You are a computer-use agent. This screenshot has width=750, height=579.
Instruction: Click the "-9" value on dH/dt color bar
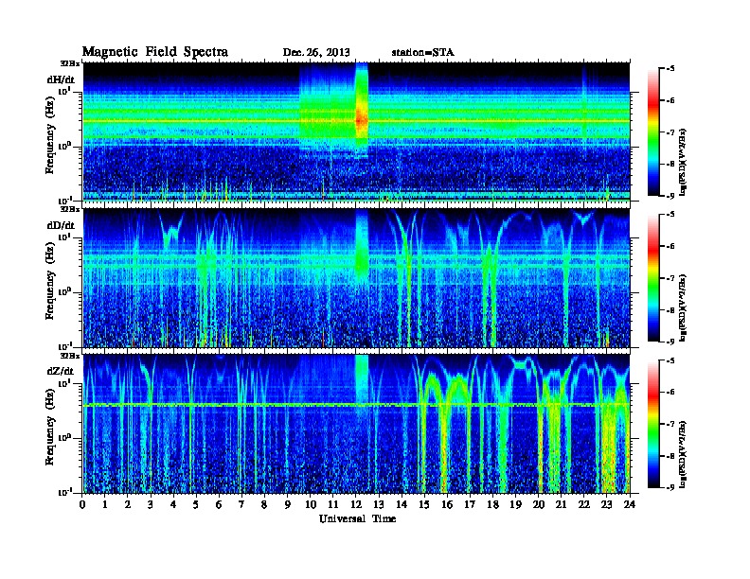[670, 196]
